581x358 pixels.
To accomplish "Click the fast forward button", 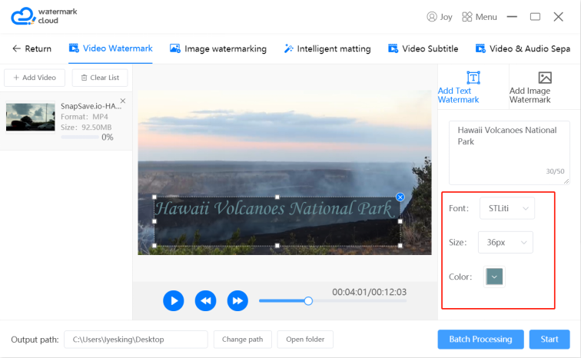I will click(x=237, y=300).
